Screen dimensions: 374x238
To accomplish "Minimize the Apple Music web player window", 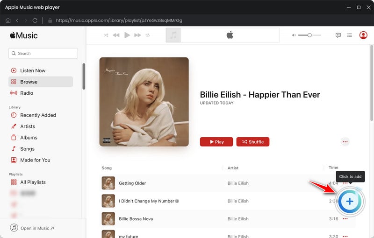I will tap(349, 7).
